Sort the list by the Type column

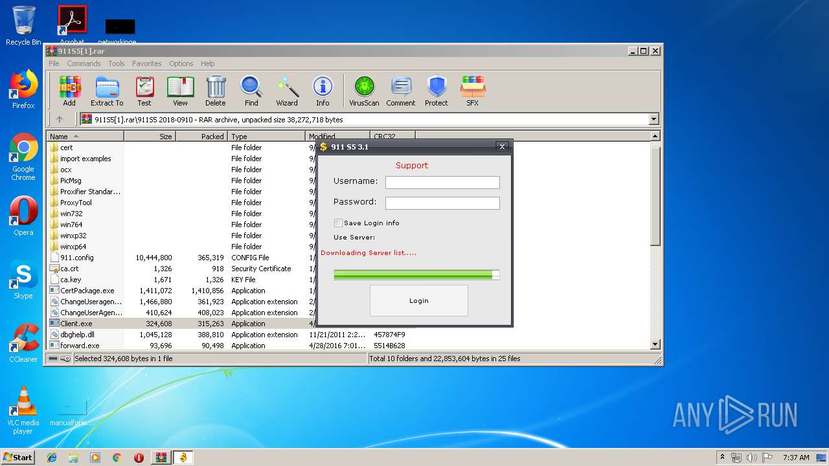266,137
